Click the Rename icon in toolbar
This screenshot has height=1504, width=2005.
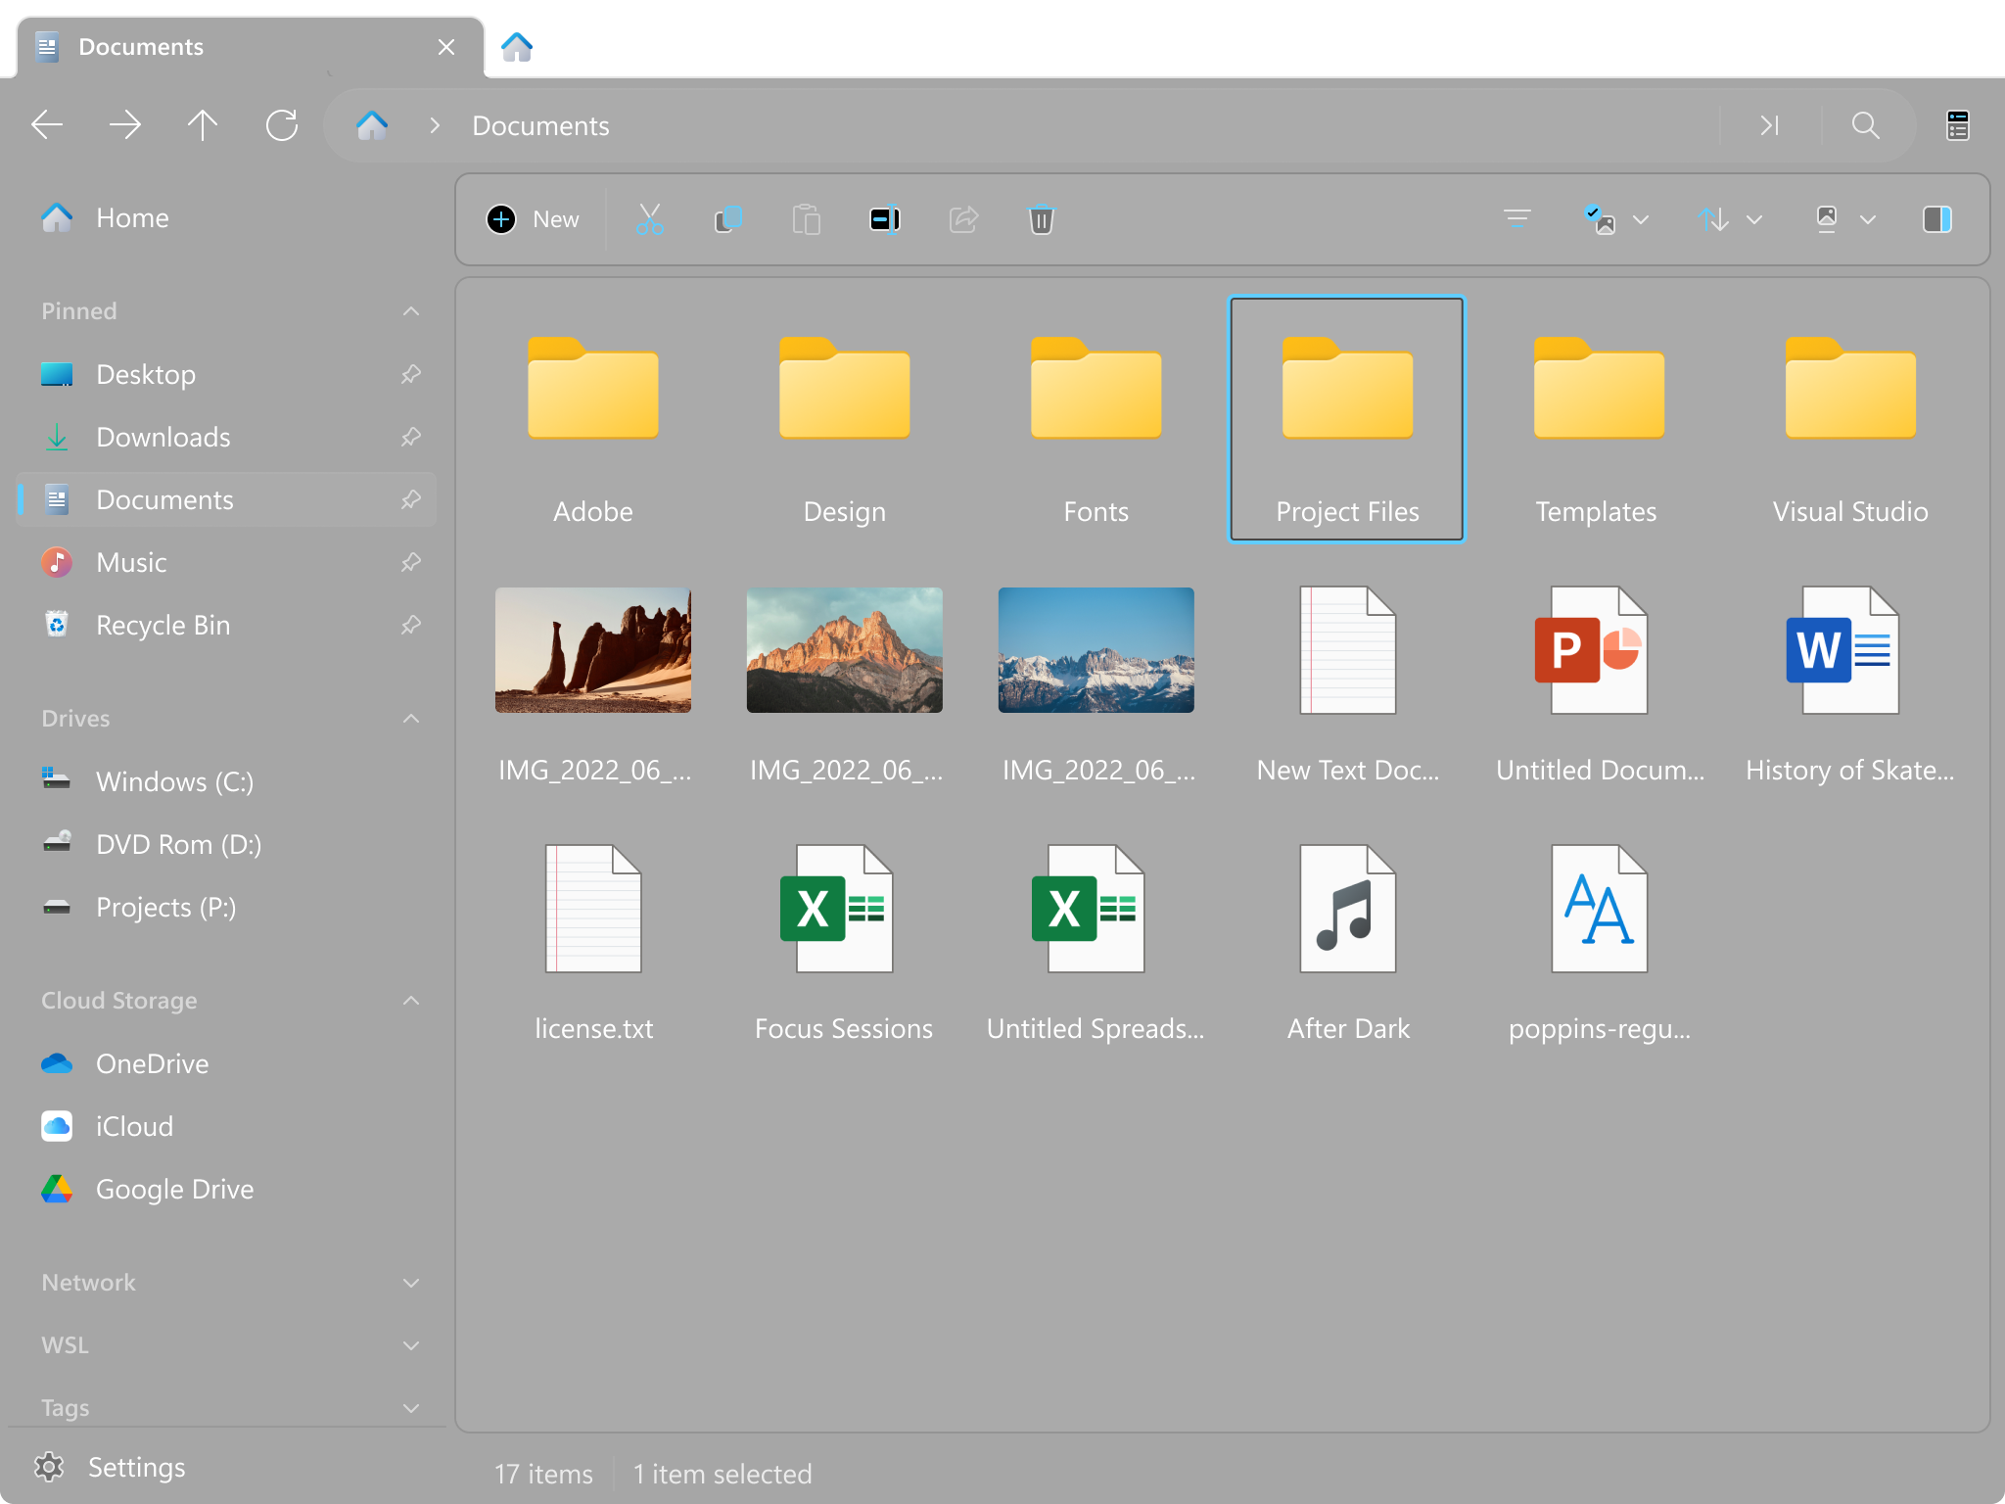coord(884,219)
